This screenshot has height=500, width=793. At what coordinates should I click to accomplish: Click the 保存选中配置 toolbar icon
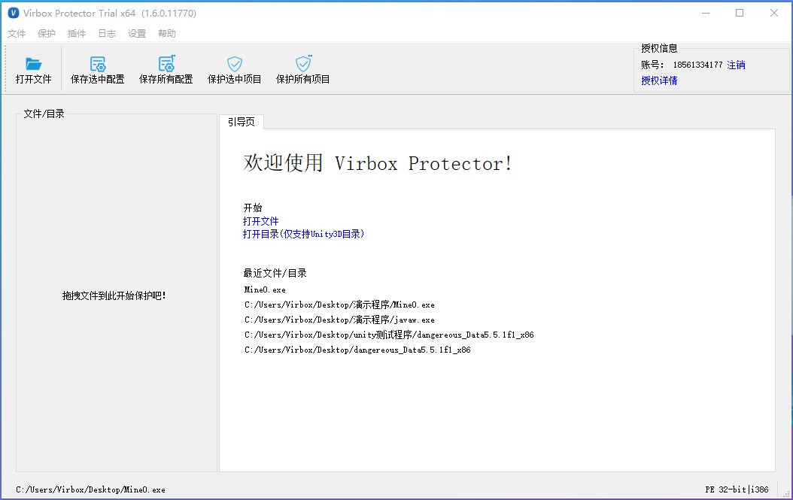click(x=98, y=64)
